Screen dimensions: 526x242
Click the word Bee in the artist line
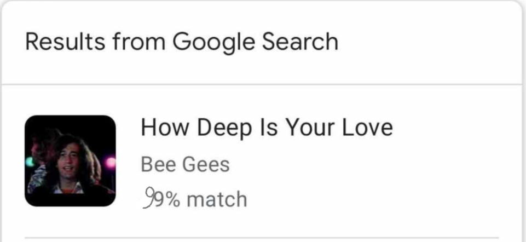(158, 164)
